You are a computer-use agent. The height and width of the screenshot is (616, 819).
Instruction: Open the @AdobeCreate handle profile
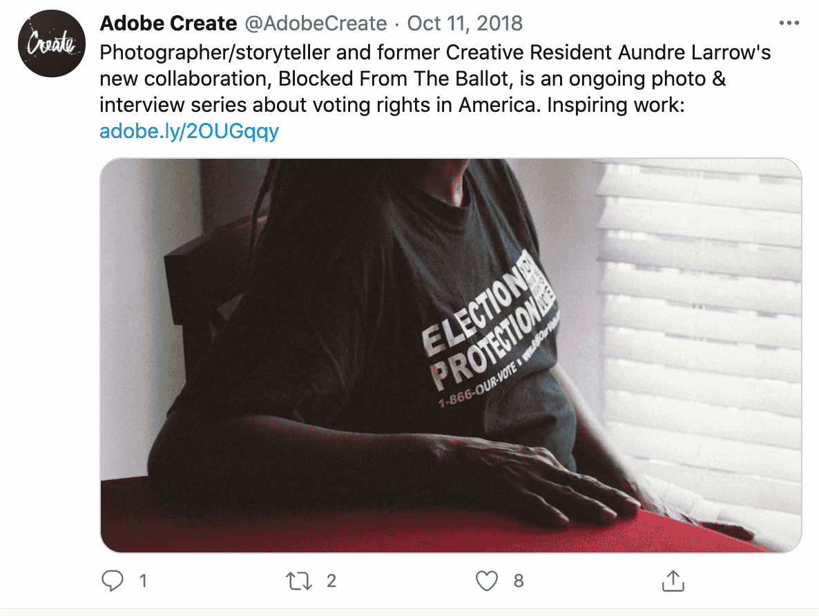click(316, 23)
